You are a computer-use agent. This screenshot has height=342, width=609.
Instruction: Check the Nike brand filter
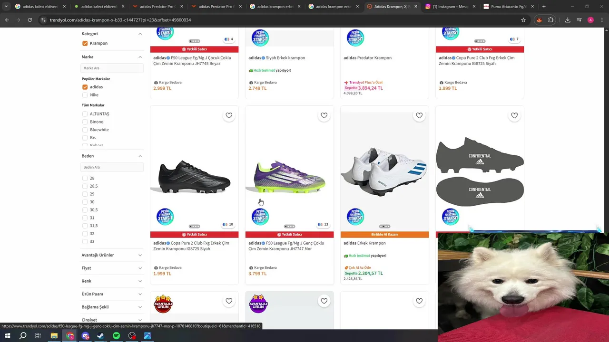pos(85,95)
